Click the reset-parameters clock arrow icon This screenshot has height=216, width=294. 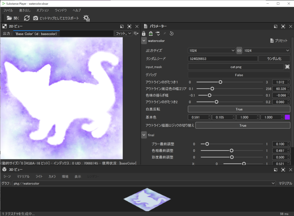tap(171, 33)
